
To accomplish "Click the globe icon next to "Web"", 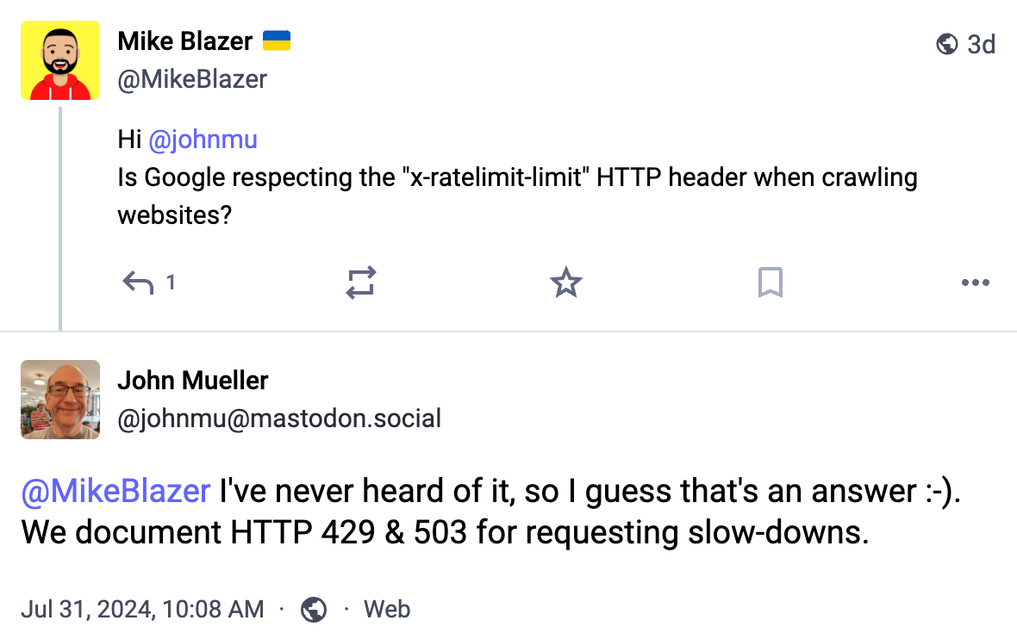I will click(314, 610).
